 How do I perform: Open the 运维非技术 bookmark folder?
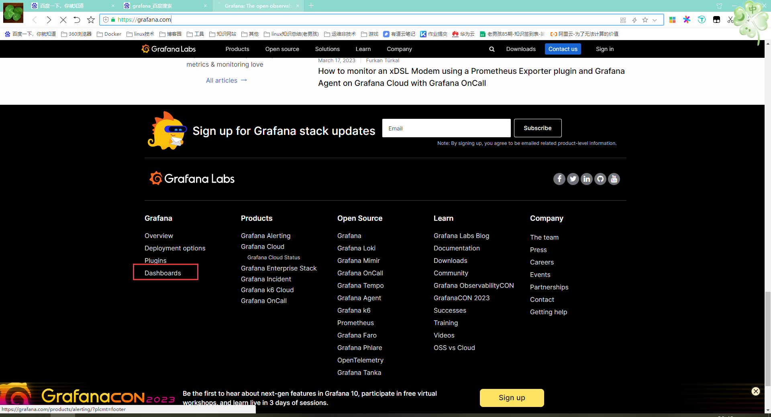(340, 34)
